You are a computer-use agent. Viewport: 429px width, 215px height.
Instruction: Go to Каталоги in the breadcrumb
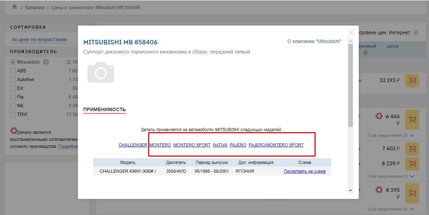pos(35,7)
